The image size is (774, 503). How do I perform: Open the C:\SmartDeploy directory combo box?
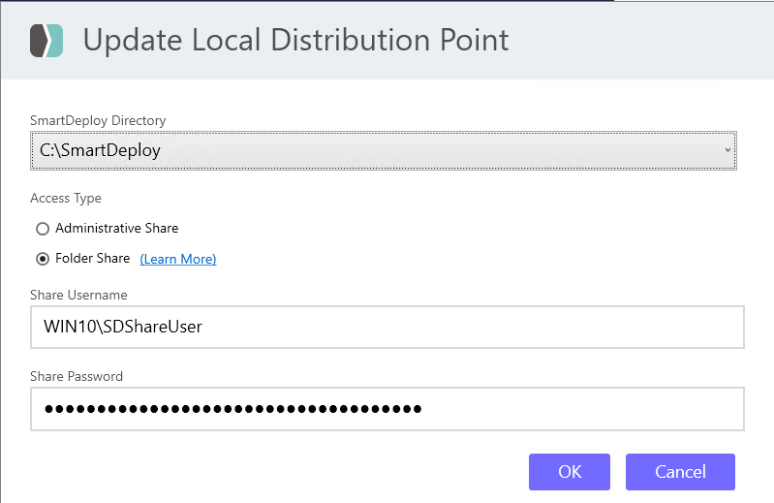[x=383, y=150]
